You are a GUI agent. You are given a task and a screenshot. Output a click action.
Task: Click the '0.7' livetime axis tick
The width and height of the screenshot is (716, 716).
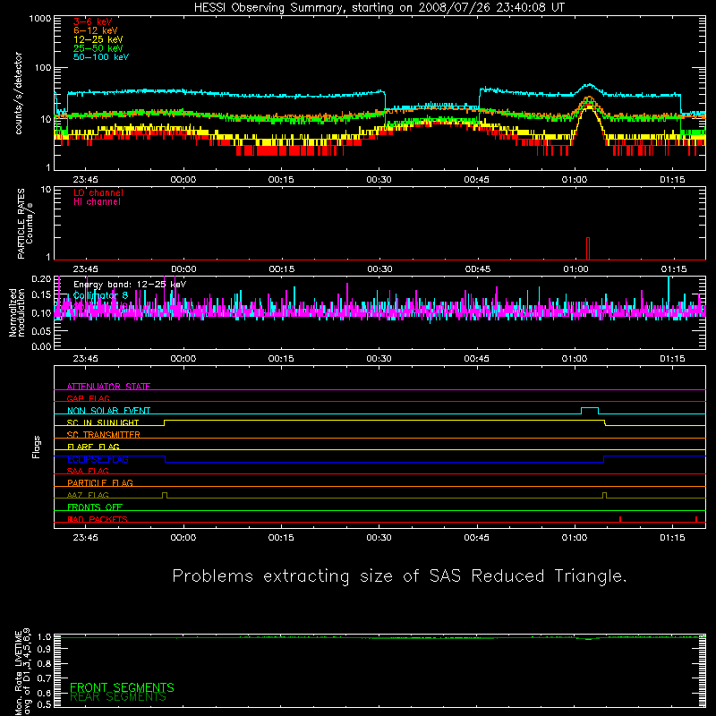(x=44, y=678)
